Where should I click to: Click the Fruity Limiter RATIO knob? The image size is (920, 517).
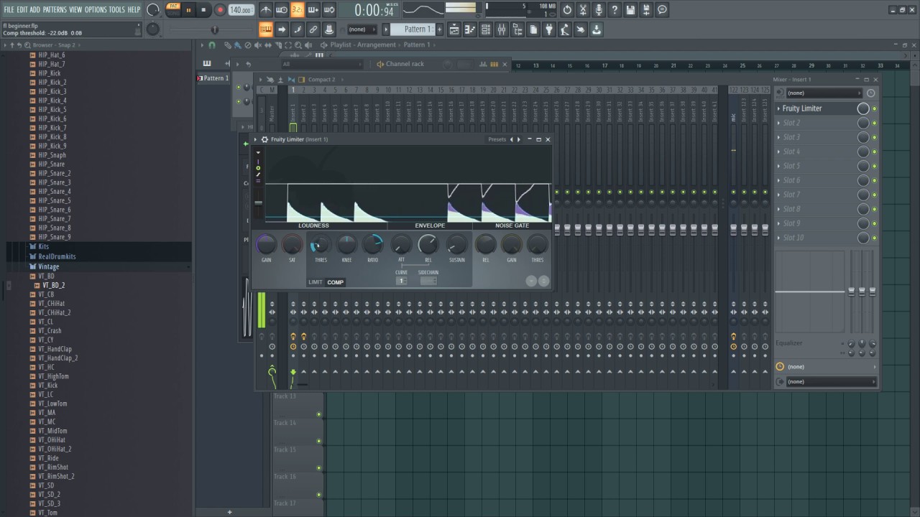click(x=373, y=245)
